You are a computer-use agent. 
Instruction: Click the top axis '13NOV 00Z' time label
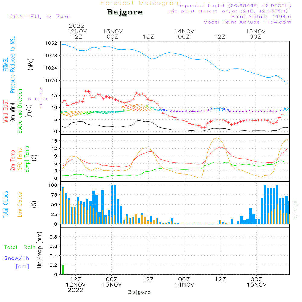113,34
